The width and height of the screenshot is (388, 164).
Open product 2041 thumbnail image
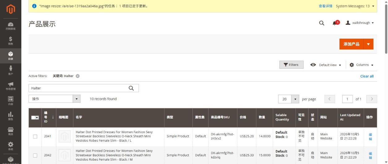tap(64, 136)
